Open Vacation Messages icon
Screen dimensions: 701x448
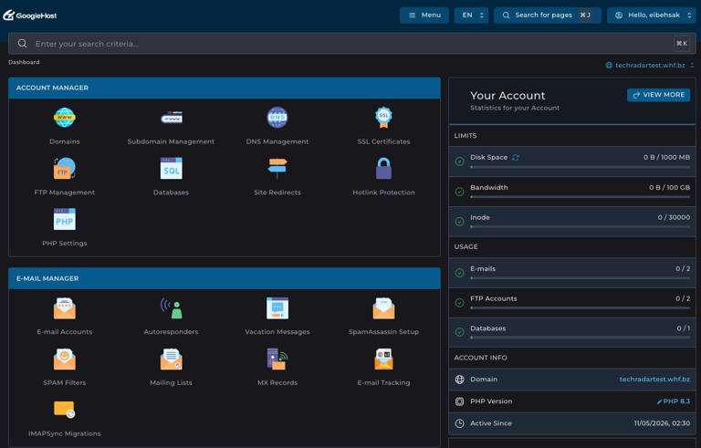click(277, 308)
